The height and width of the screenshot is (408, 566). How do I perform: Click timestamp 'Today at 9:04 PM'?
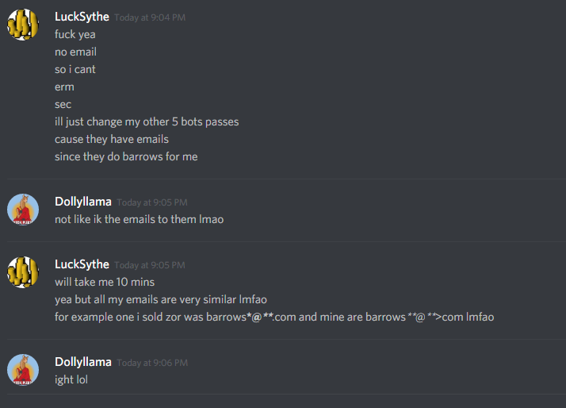[150, 17]
